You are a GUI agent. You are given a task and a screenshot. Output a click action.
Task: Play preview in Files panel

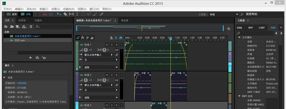coord(31,58)
